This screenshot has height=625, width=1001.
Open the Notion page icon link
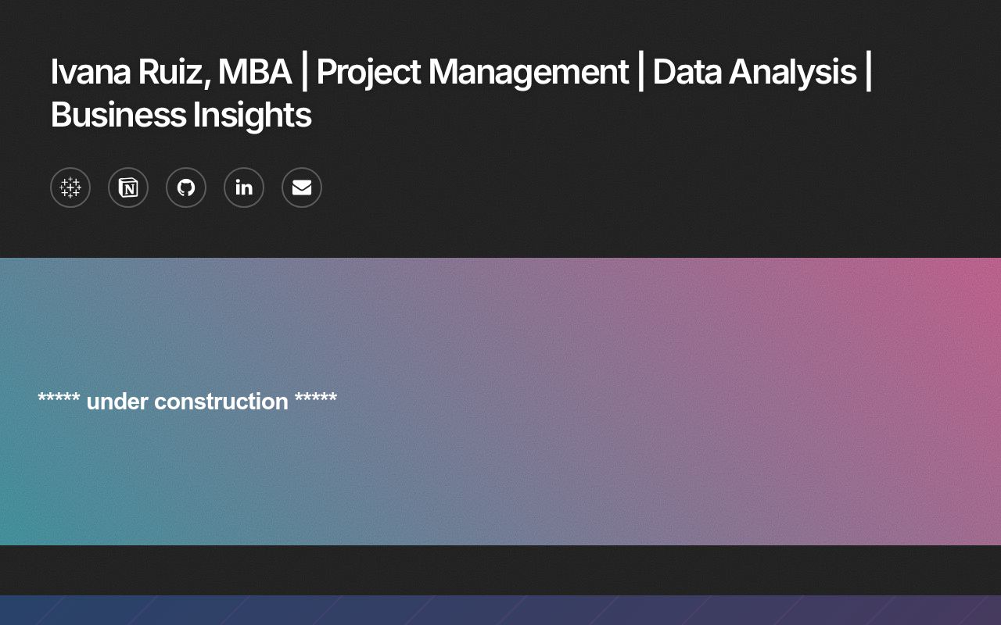pyautogui.click(x=128, y=187)
